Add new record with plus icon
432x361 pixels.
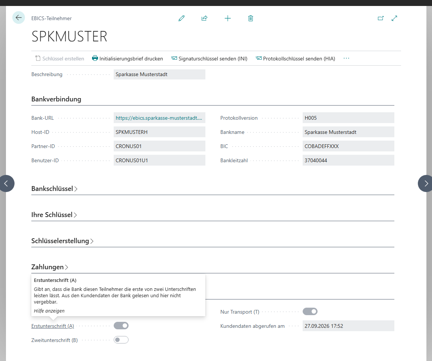coord(228,19)
